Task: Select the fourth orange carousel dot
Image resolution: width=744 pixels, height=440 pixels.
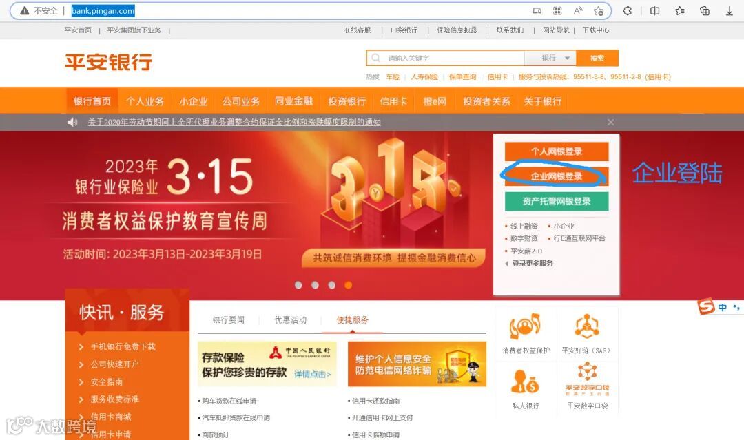Action: click(x=349, y=285)
